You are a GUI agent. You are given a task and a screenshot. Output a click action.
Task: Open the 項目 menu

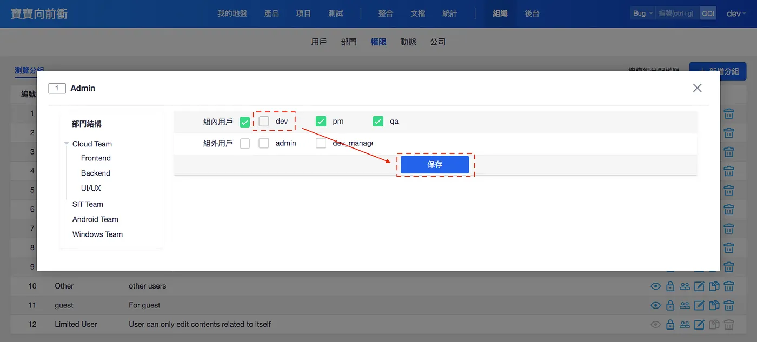(304, 14)
